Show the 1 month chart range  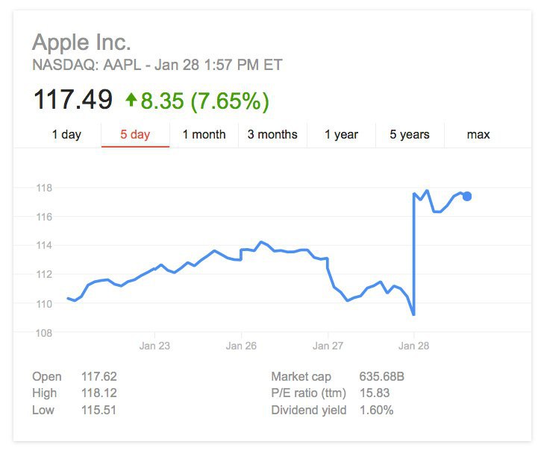tap(204, 135)
